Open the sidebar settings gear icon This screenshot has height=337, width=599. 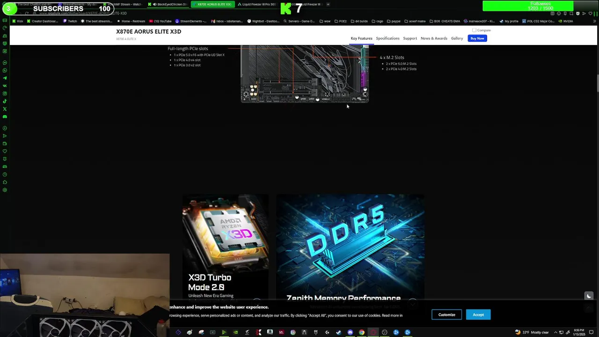pyautogui.click(x=5, y=190)
